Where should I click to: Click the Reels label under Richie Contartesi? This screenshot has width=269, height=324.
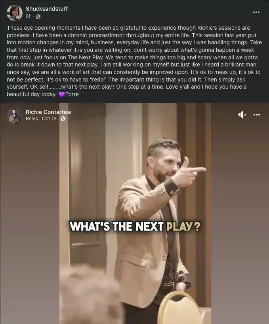pyautogui.click(x=32, y=119)
